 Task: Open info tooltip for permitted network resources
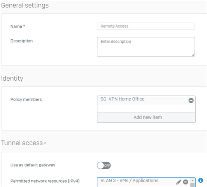click(200, 180)
